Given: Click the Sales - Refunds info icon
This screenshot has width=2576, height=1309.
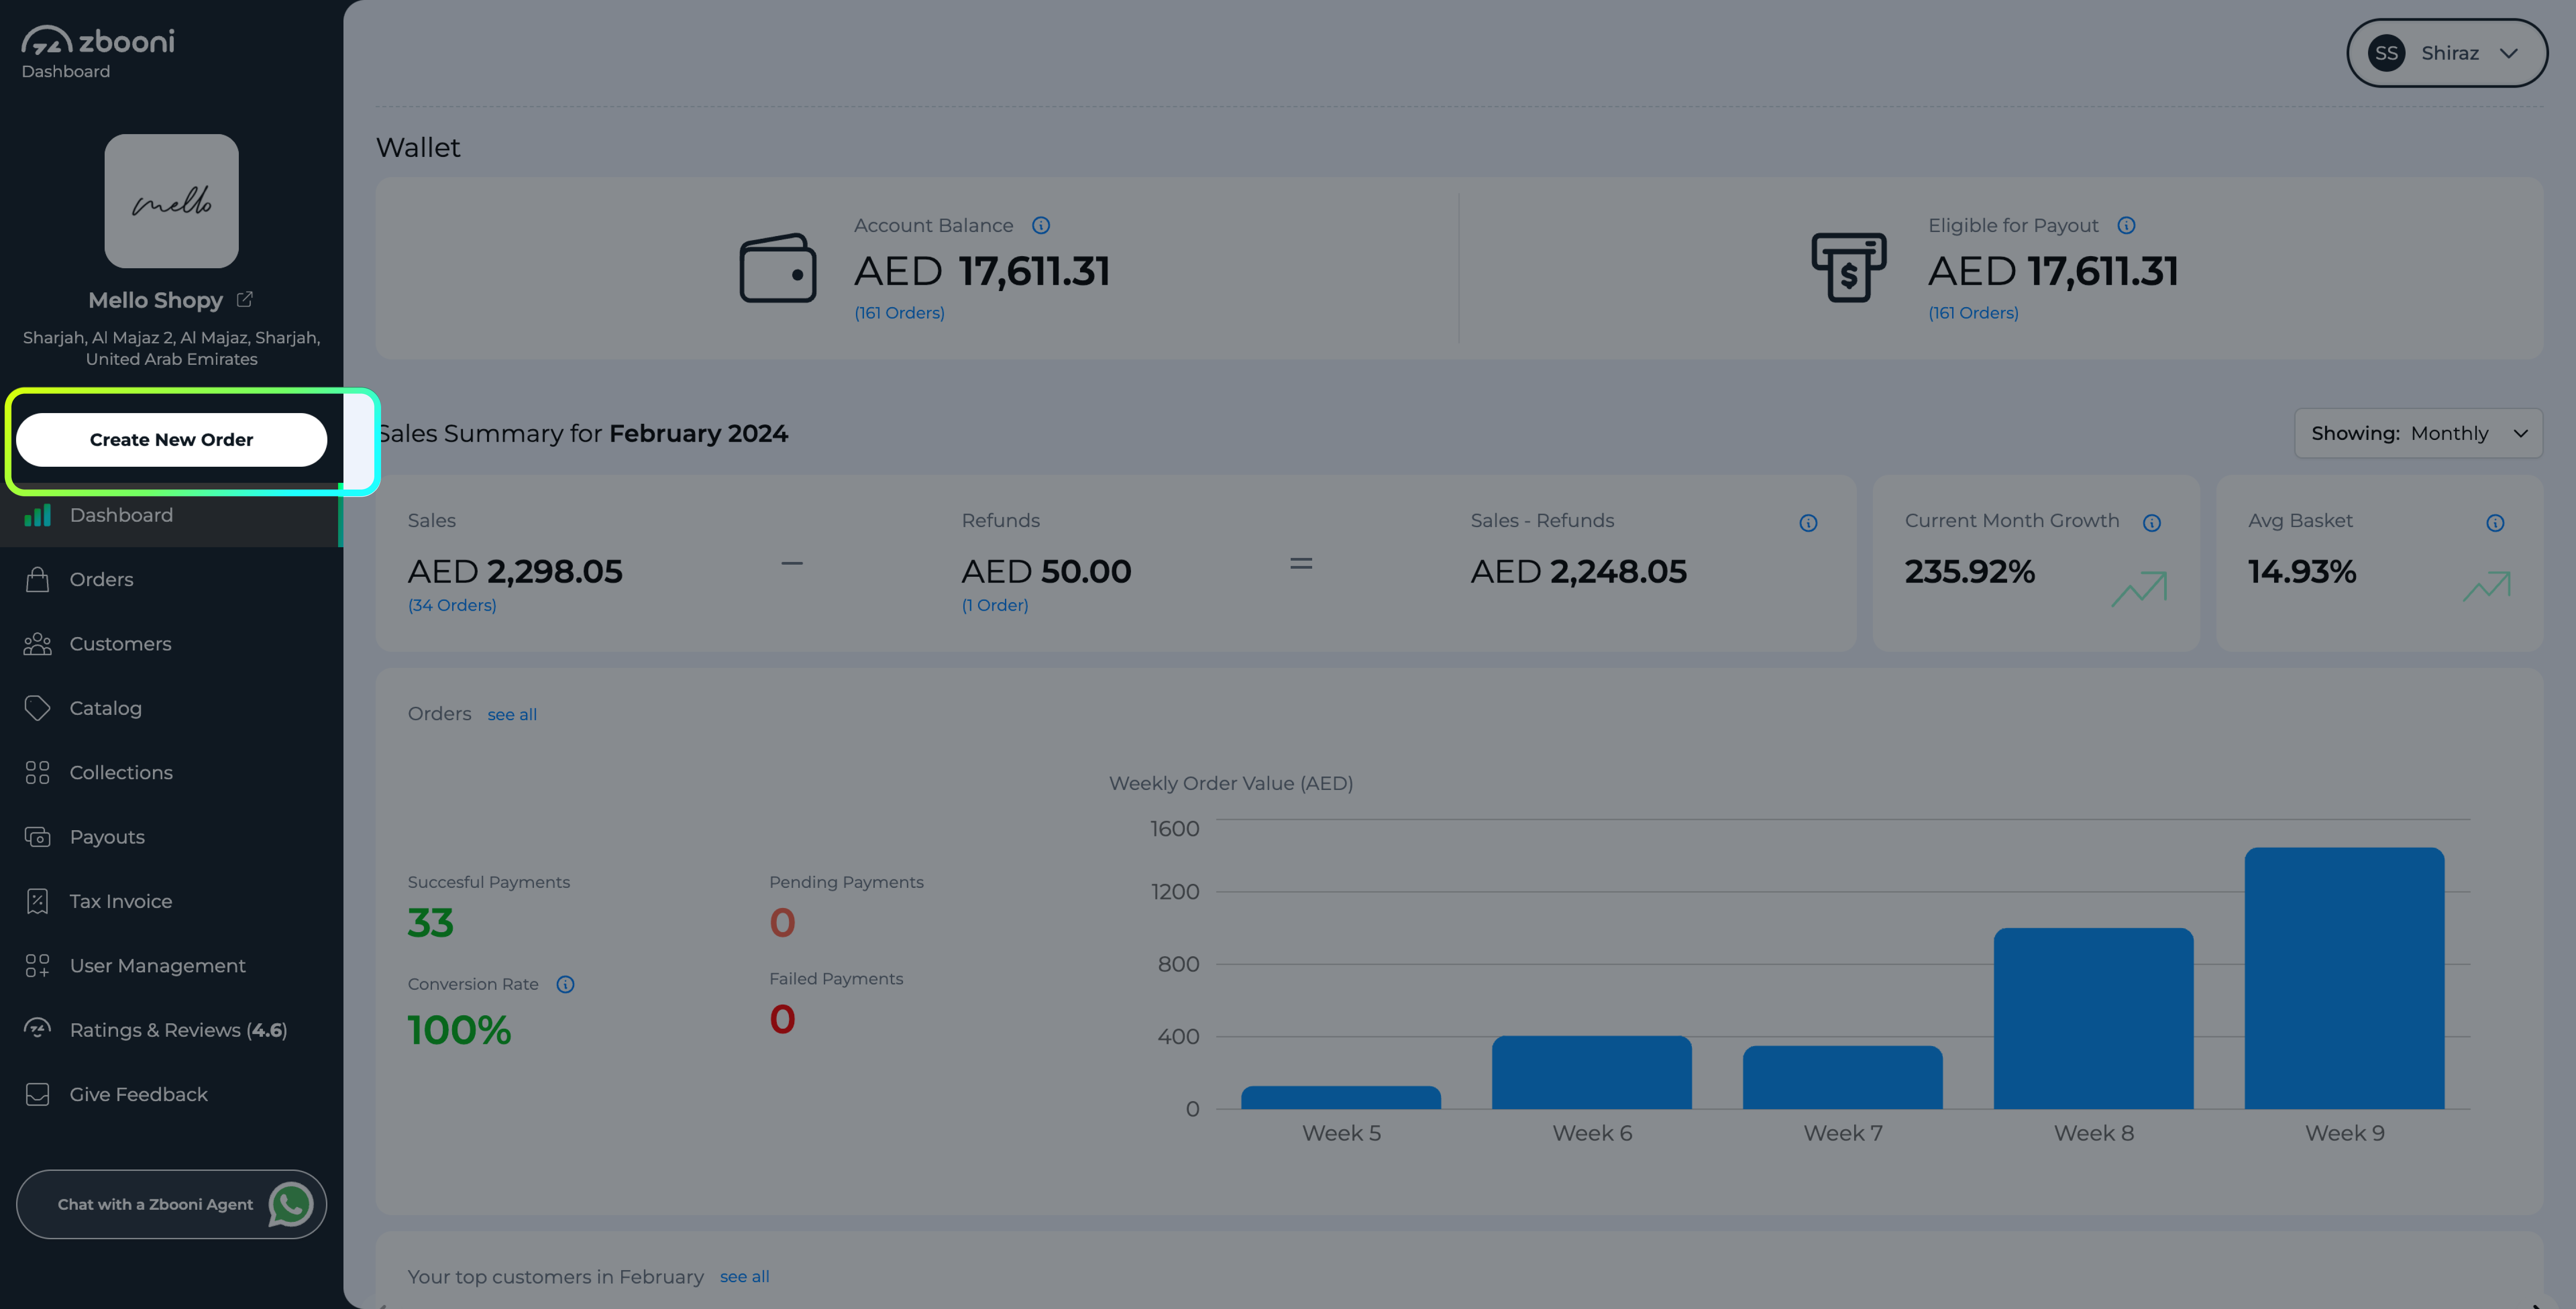Looking at the screenshot, I should [x=1808, y=523].
